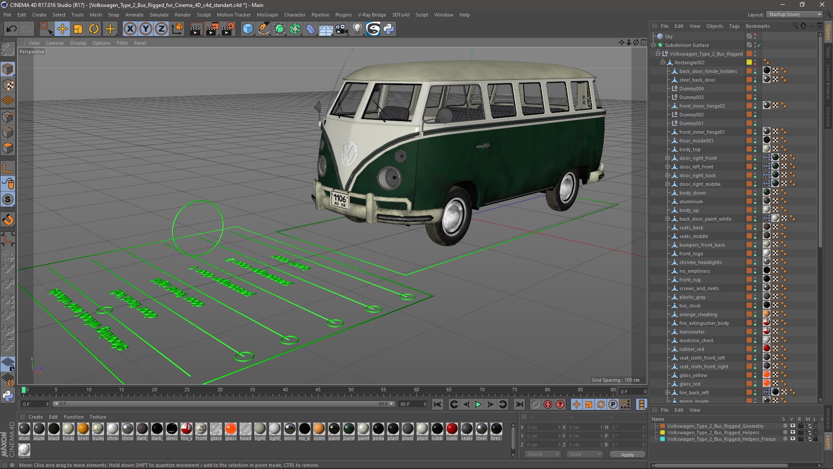Toggle X-axis lock icon

tap(130, 29)
